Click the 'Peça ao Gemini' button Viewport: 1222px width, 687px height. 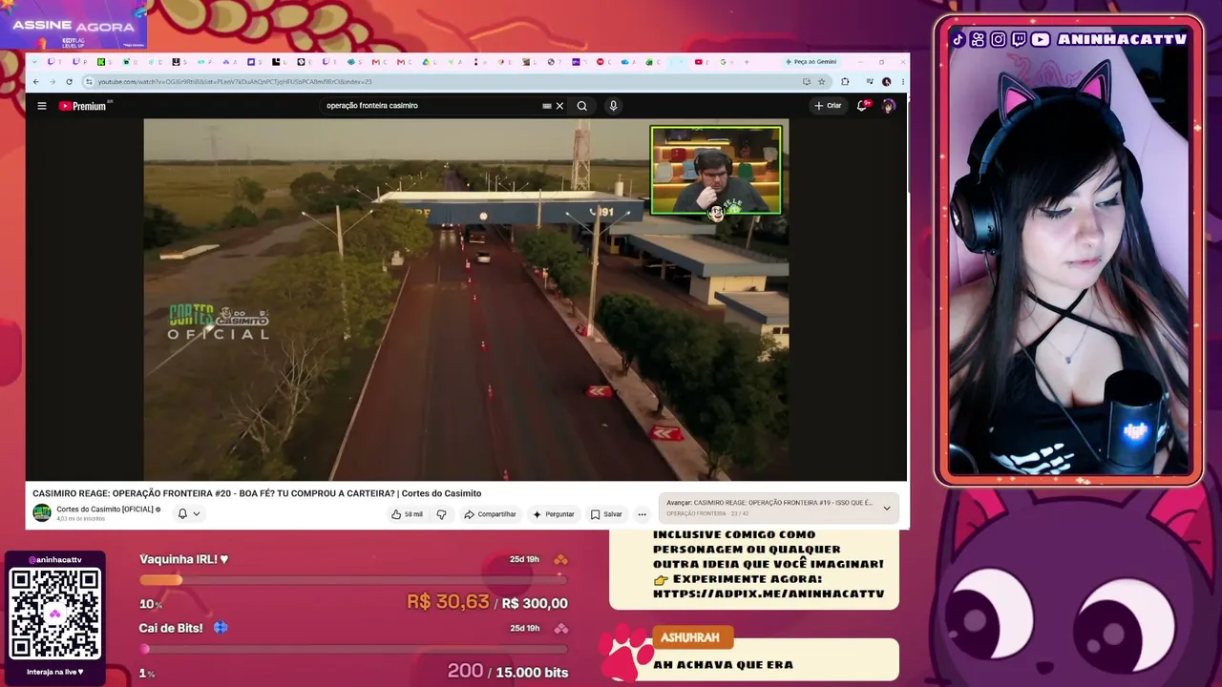pyautogui.click(x=811, y=62)
